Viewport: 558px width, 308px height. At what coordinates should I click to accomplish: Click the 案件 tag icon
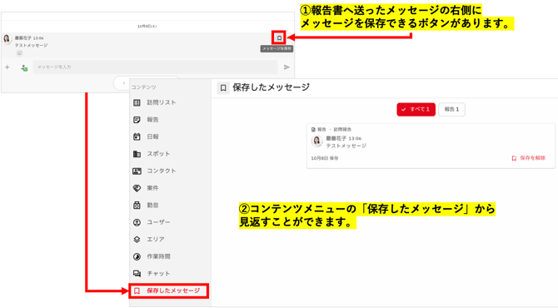137,188
